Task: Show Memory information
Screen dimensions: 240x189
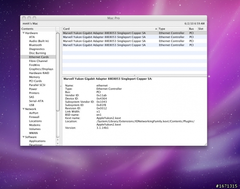Action: 34,77
